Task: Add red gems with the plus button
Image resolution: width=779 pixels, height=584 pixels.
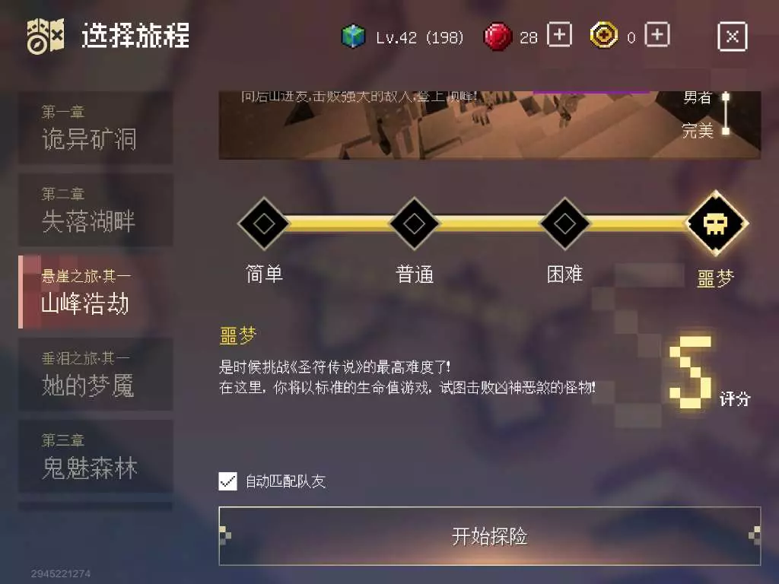Action: tap(559, 35)
